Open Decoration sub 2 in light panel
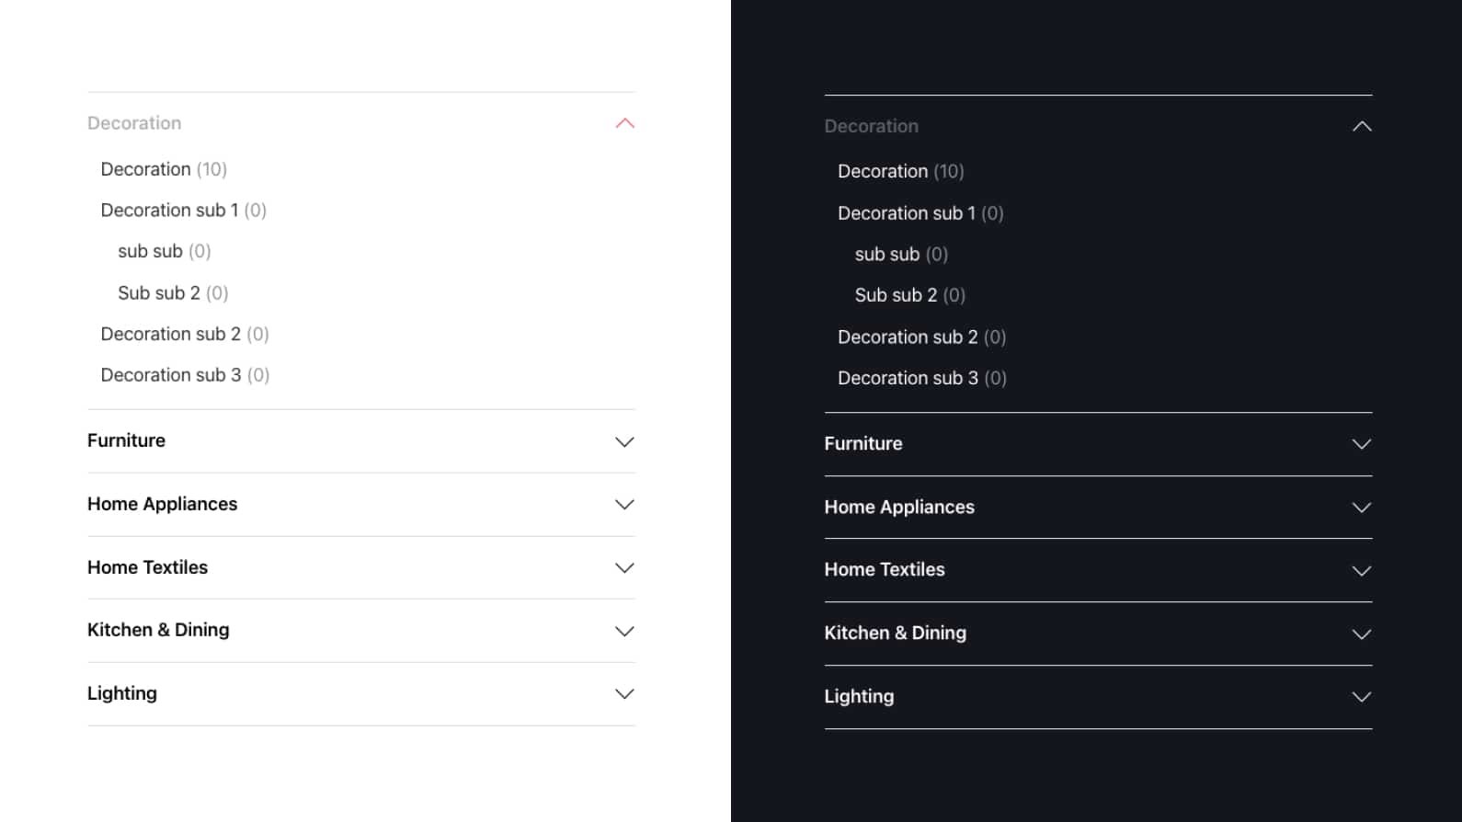Image resolution: width=1462 pixels, height=822 pixels. point(185,334)
